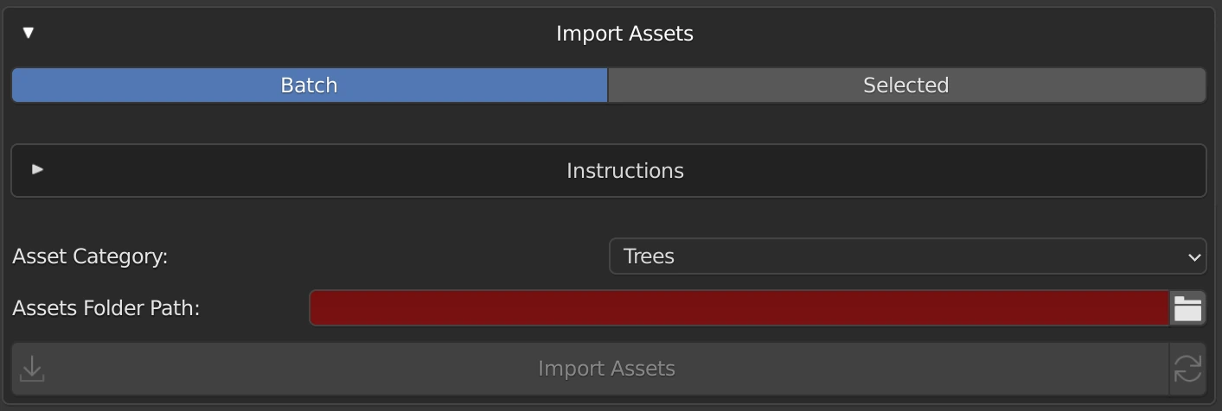The width and height of the screenshot is (1222, 411).
Task: Click the download arrow icon
Action: (32, 369)
